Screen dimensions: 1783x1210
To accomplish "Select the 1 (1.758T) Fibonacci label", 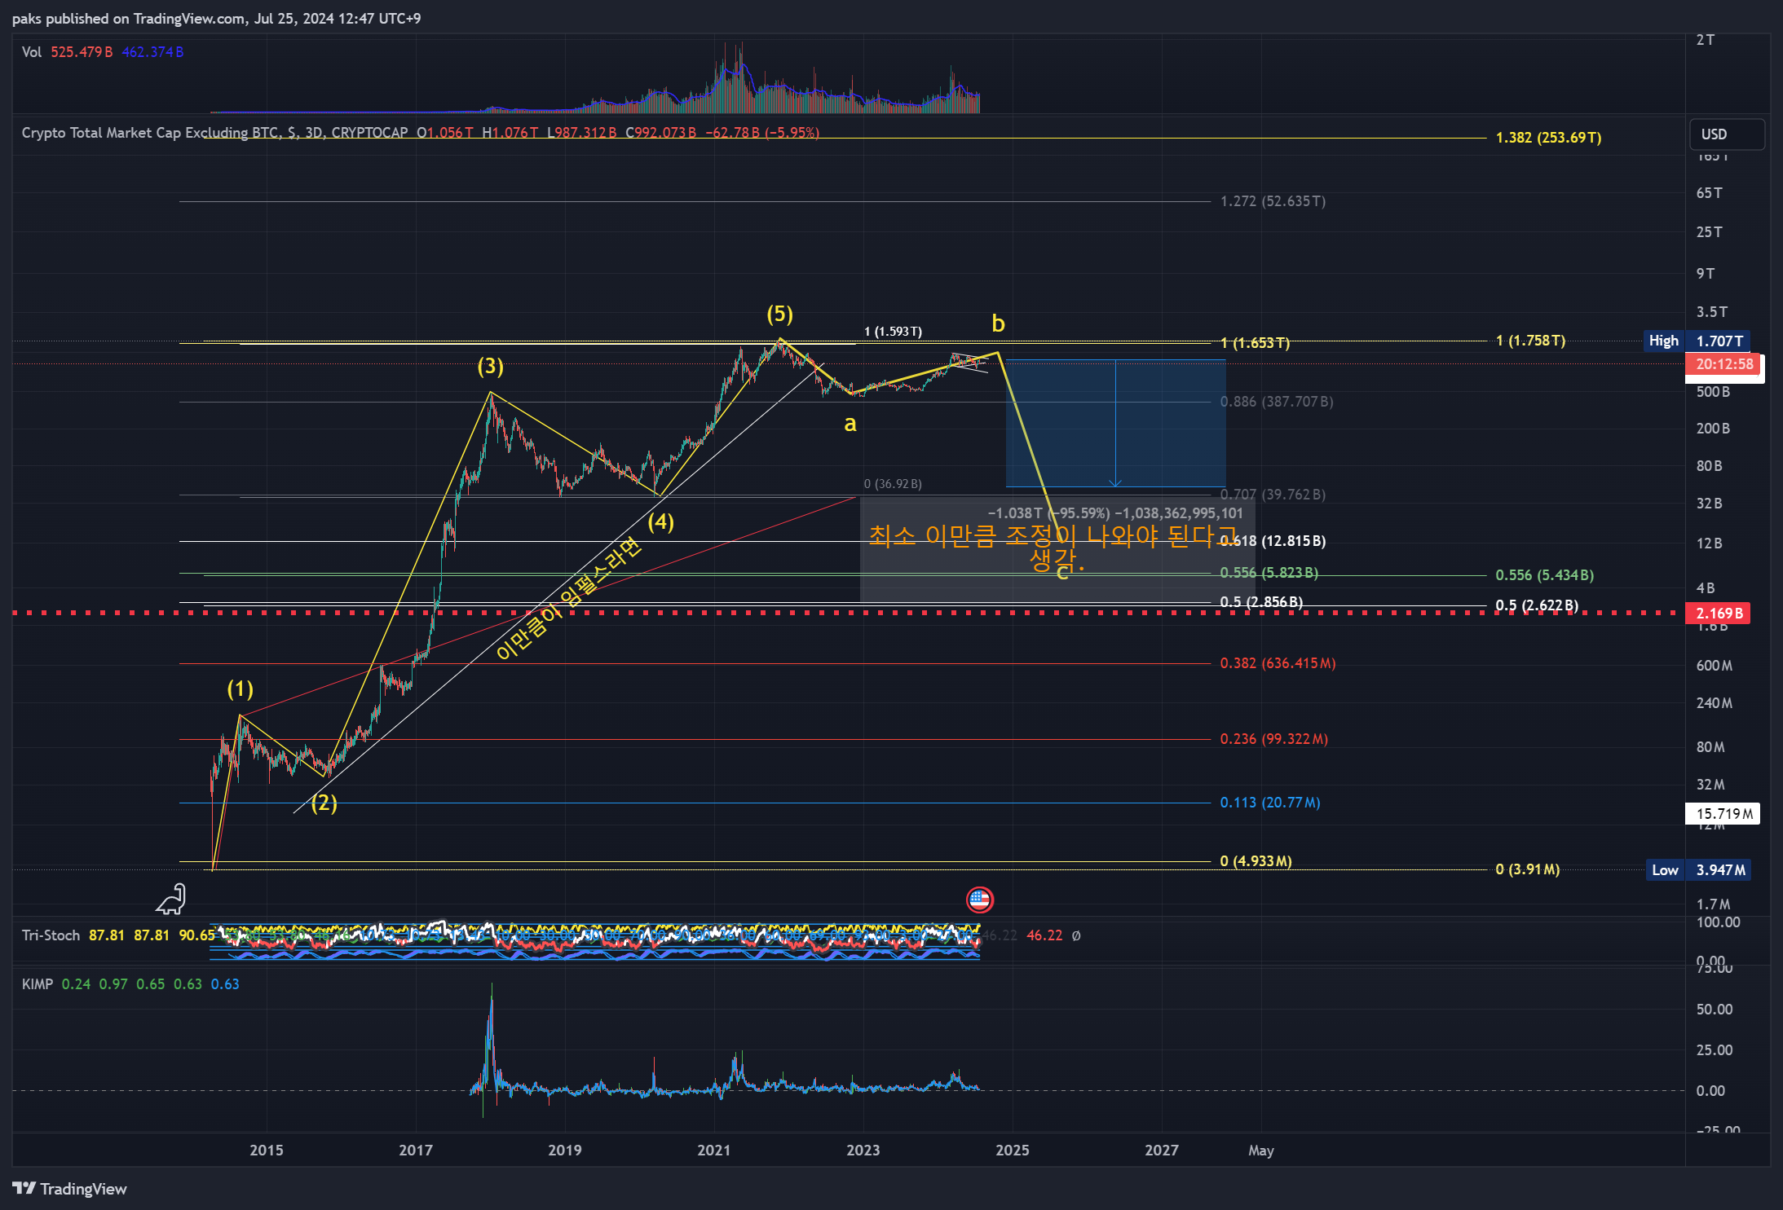I will pos(1530,341).
